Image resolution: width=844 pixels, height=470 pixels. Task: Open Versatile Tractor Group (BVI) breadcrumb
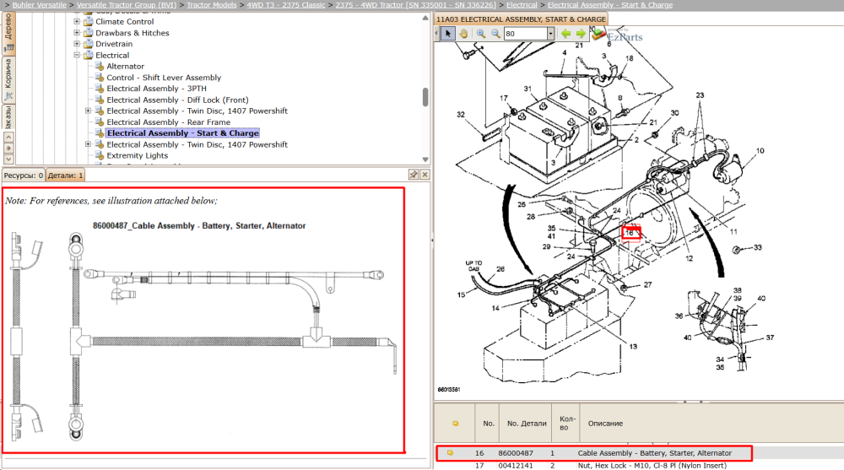127,5
